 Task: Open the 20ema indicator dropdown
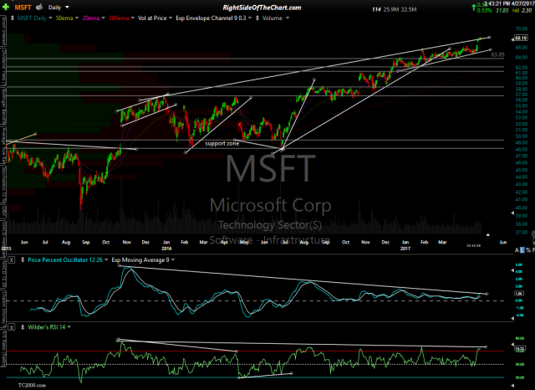[x=103, y=18]
